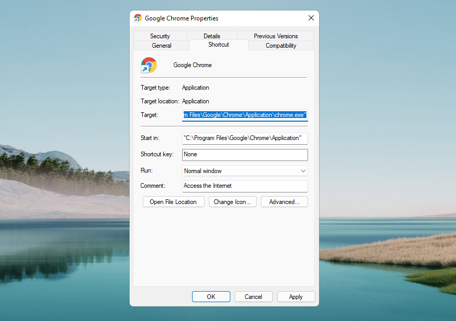456x321 pixels.
Task: Open the Previous Versions tab
Action: point(275,36)
